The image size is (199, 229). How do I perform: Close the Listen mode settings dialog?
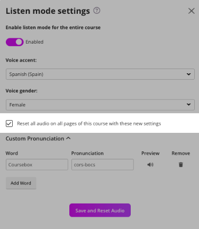pyautogui.click(x=192, y=11)
